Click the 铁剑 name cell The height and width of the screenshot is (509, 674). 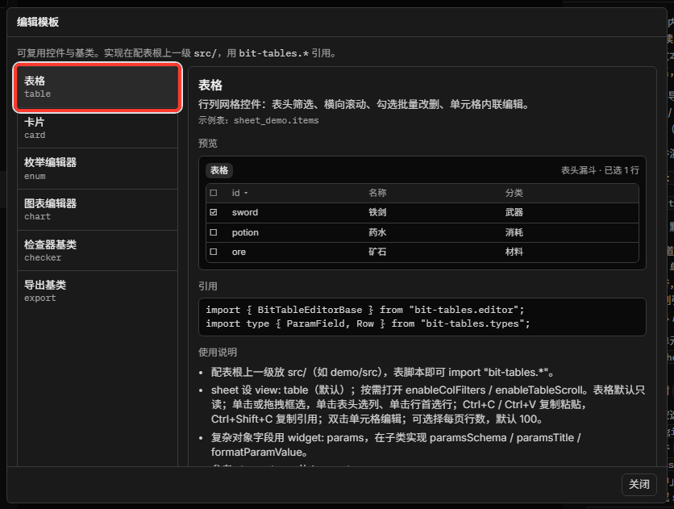click(x=377, y=212)
